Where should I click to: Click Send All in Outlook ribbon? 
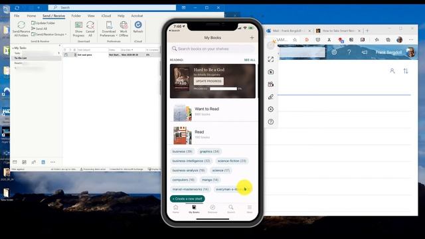click(39, 29)
